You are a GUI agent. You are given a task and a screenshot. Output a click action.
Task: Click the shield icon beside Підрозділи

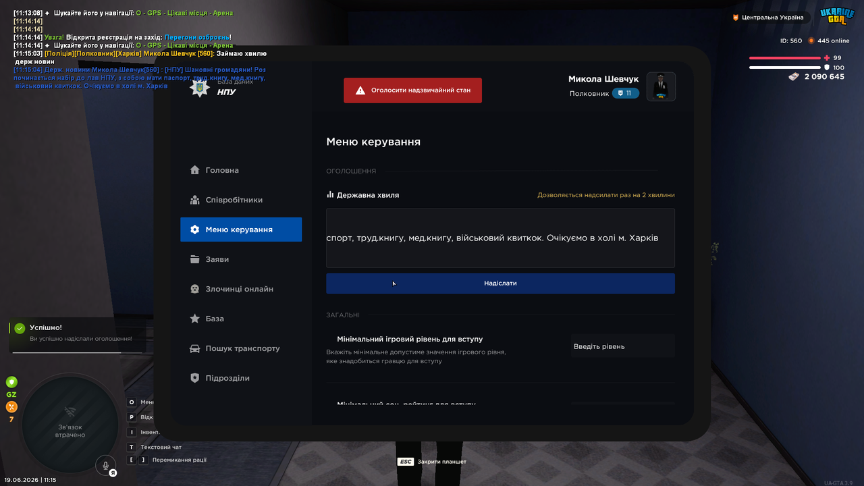coord(195,378)
